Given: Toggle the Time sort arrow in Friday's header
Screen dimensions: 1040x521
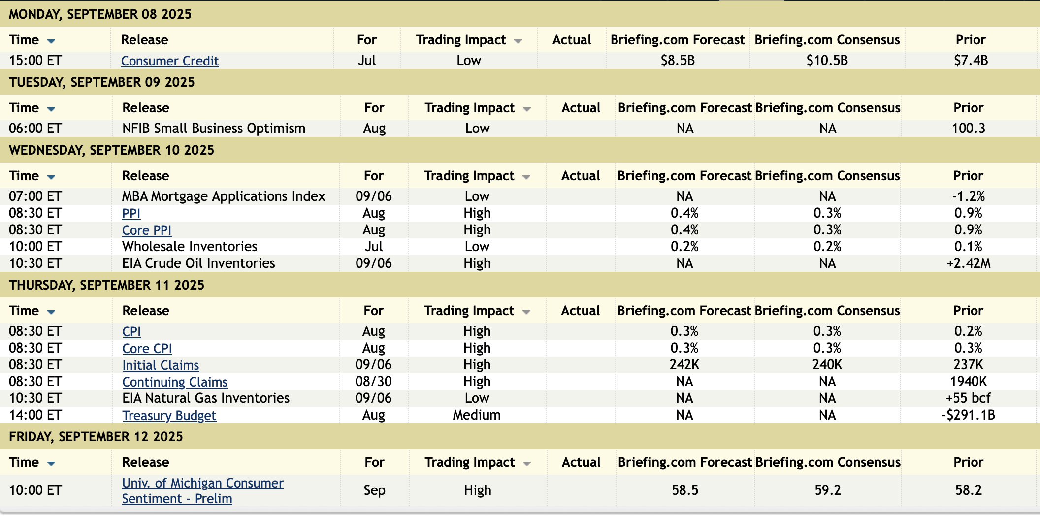Looking at the screenshot, I should 51,463.
